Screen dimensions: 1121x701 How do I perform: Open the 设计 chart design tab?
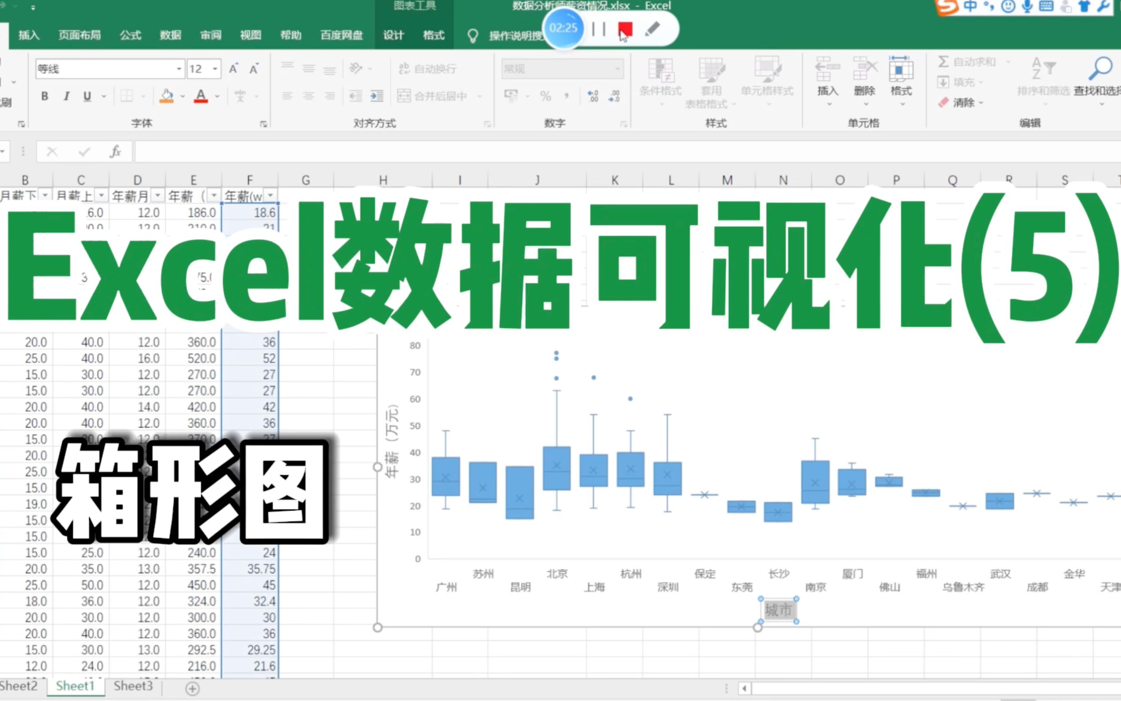[393, 35]
